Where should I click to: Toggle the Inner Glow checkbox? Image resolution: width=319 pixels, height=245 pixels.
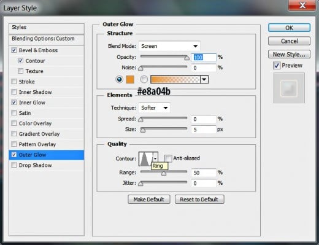point(14,103)
